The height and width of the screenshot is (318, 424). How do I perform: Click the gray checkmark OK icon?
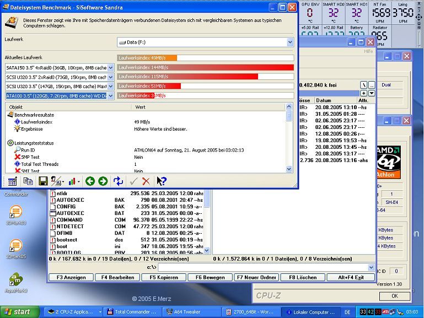133,181
